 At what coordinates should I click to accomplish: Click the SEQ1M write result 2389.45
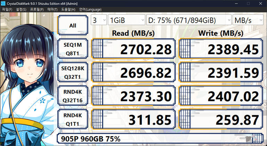click(221, 49)
